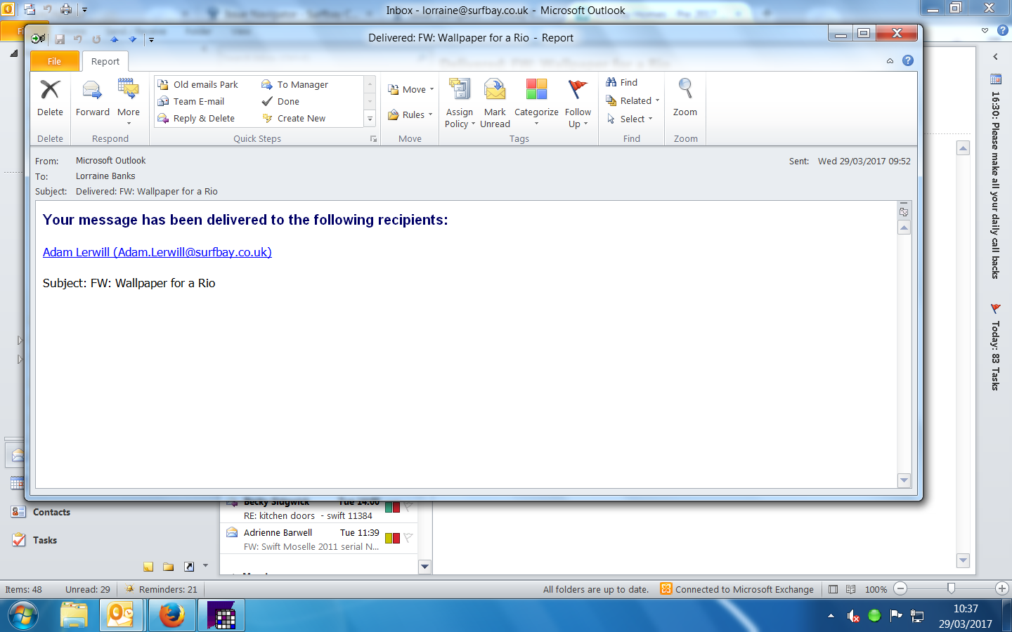Mark the message as unread

(495, 103)
